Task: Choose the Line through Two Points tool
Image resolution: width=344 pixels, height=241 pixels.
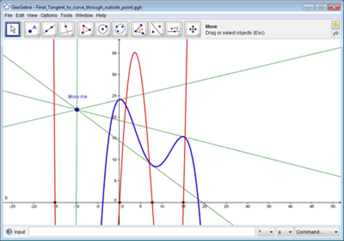Action: coord(50,29)
